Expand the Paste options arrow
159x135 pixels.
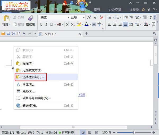[x=10, y=24]
